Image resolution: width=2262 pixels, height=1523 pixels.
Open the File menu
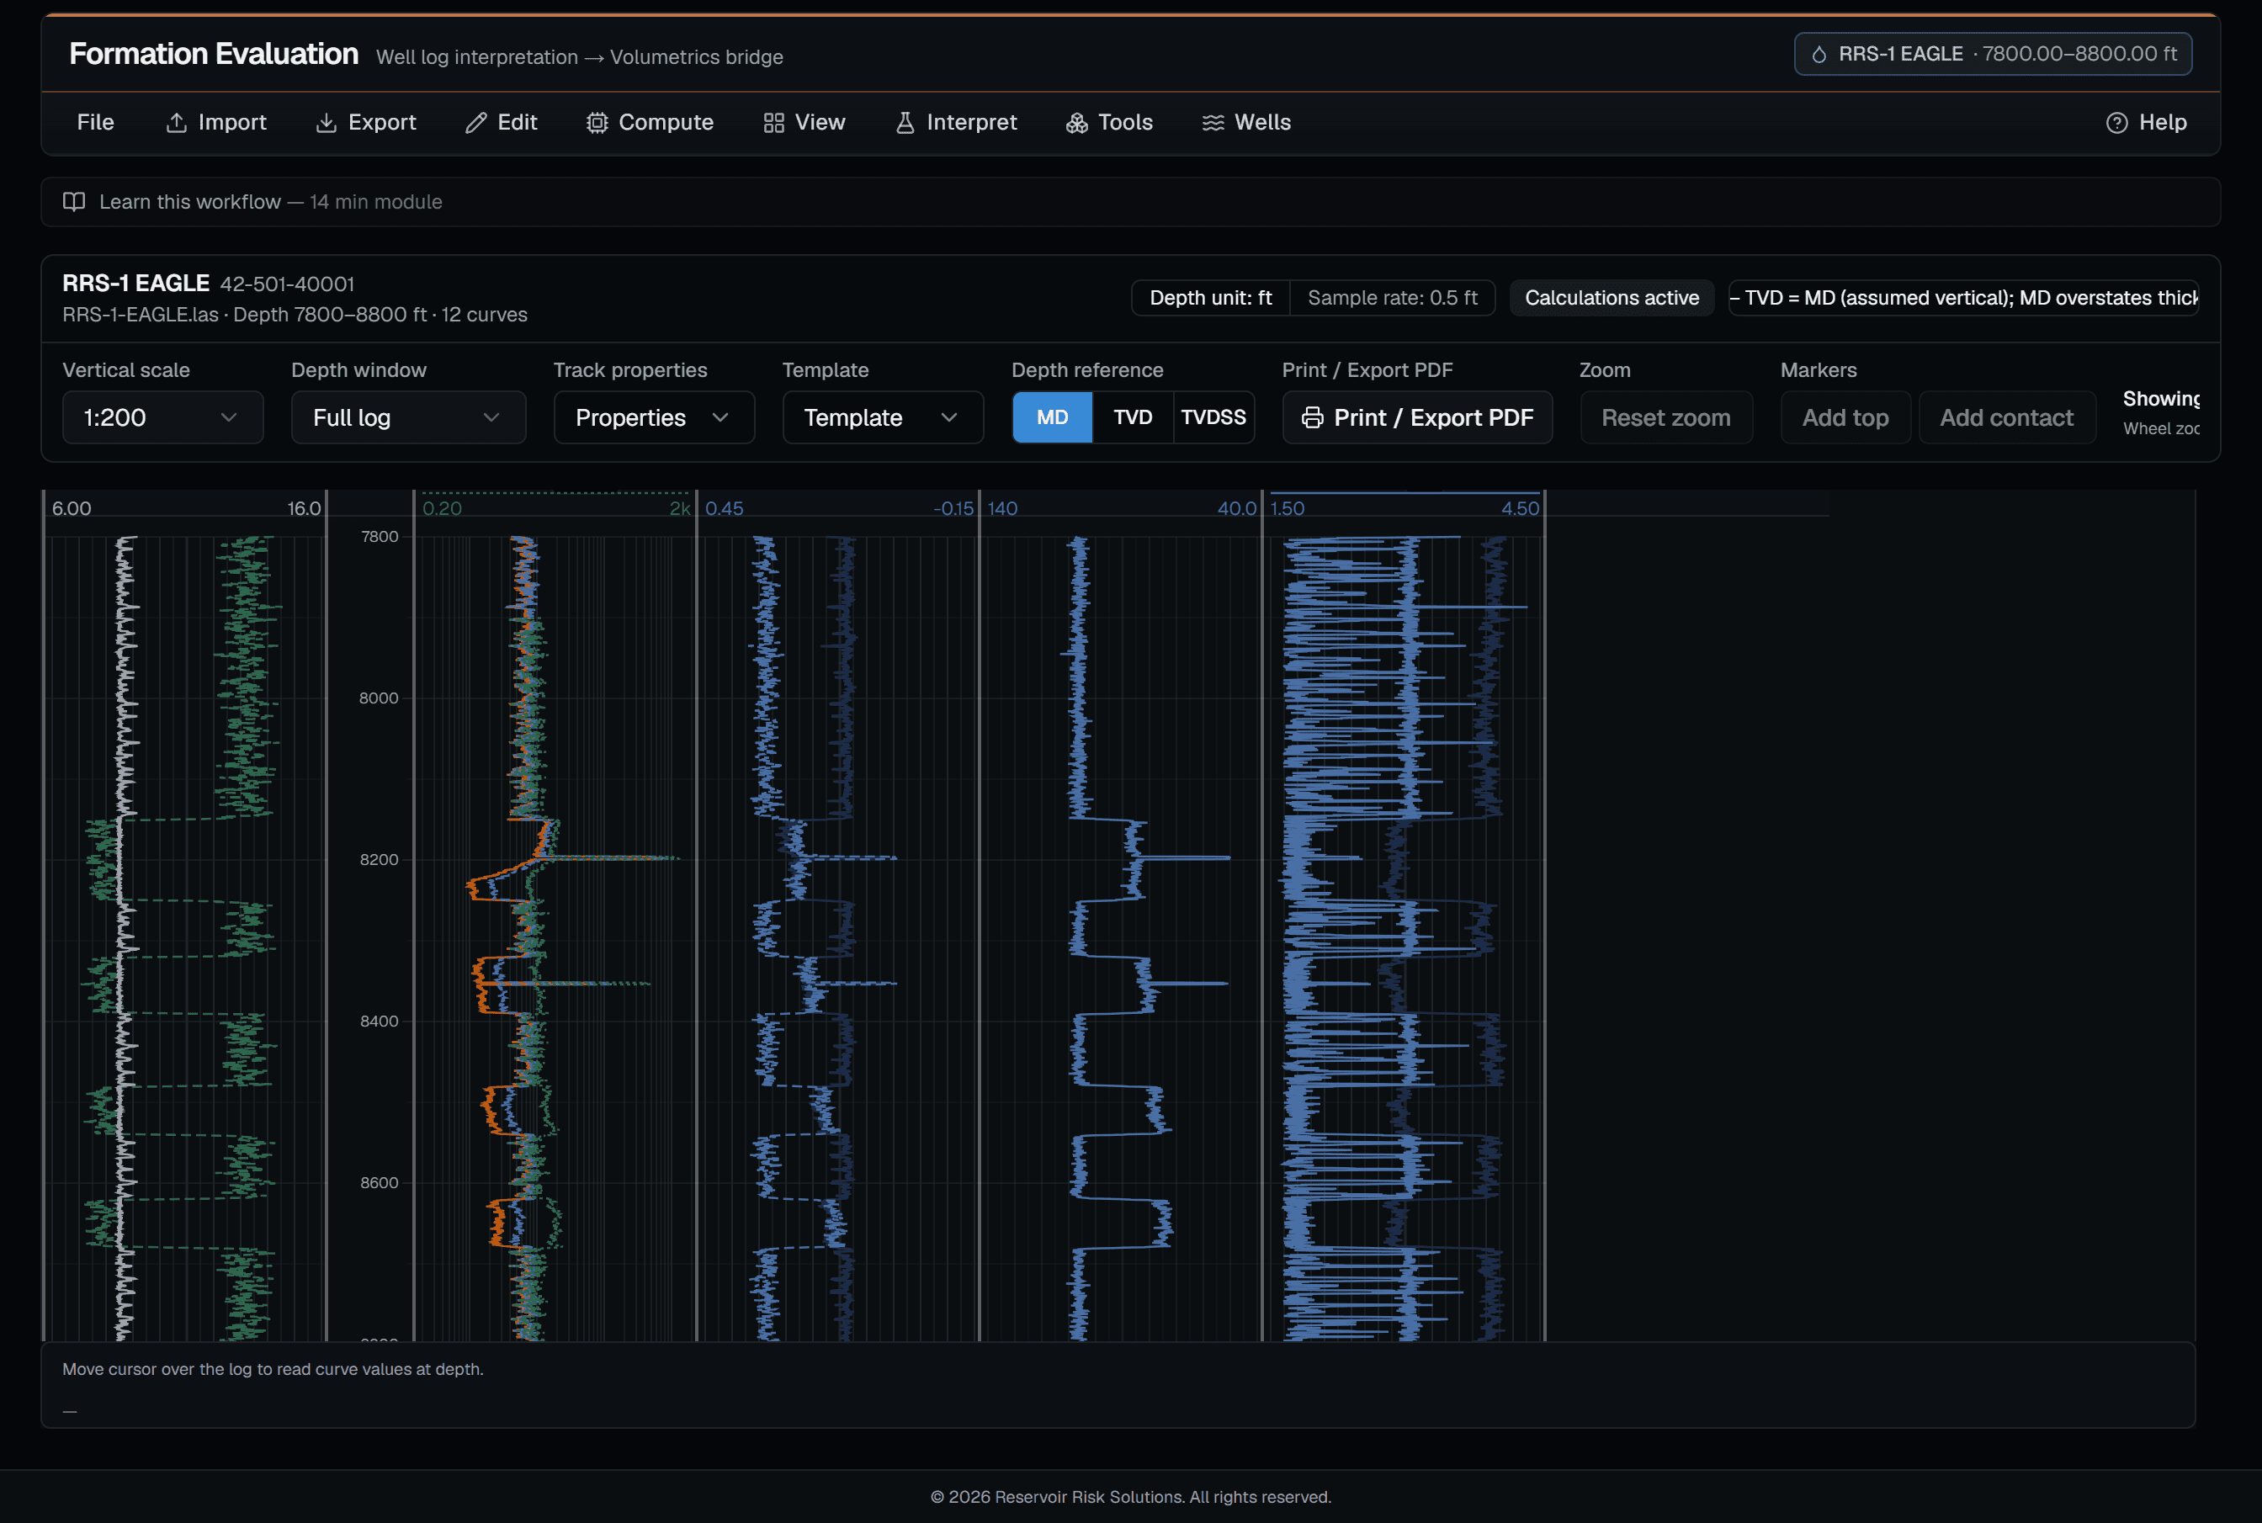[x=95, y=122]
